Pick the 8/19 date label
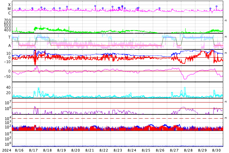The width and height of the screenshot is (229, 153). tap(61, 150)
